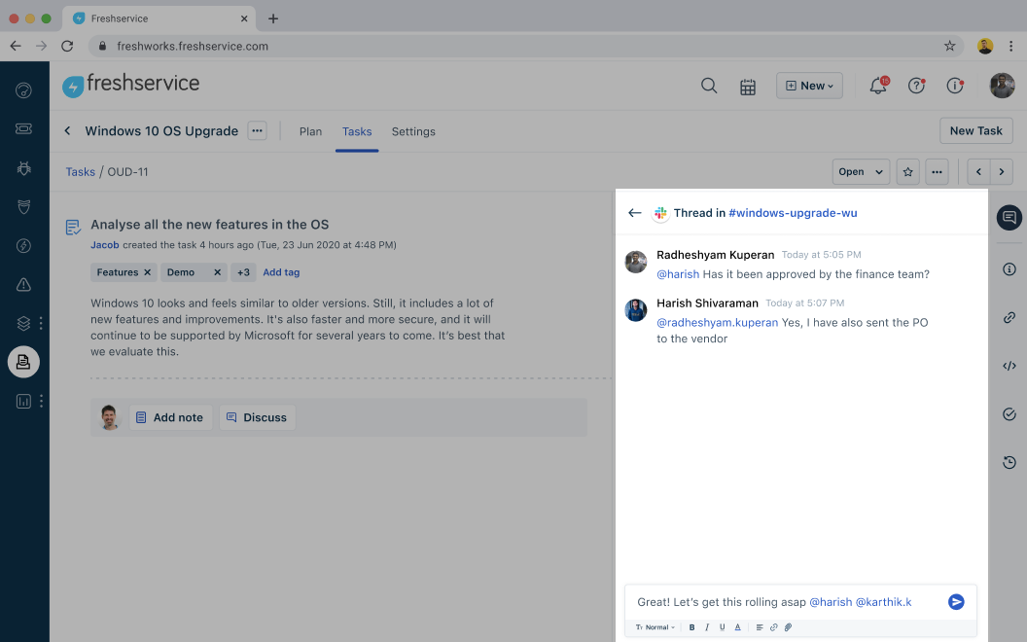Click the Slack logo in thread header
Screen dimensions: 1027x642
660,213
